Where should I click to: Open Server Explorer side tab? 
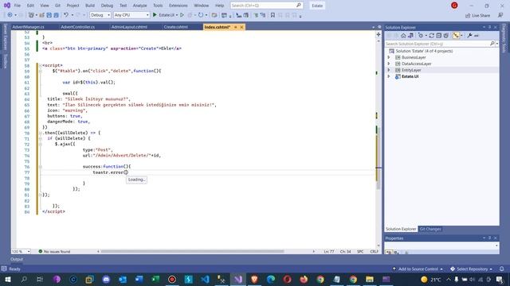[x=5, y=37]
